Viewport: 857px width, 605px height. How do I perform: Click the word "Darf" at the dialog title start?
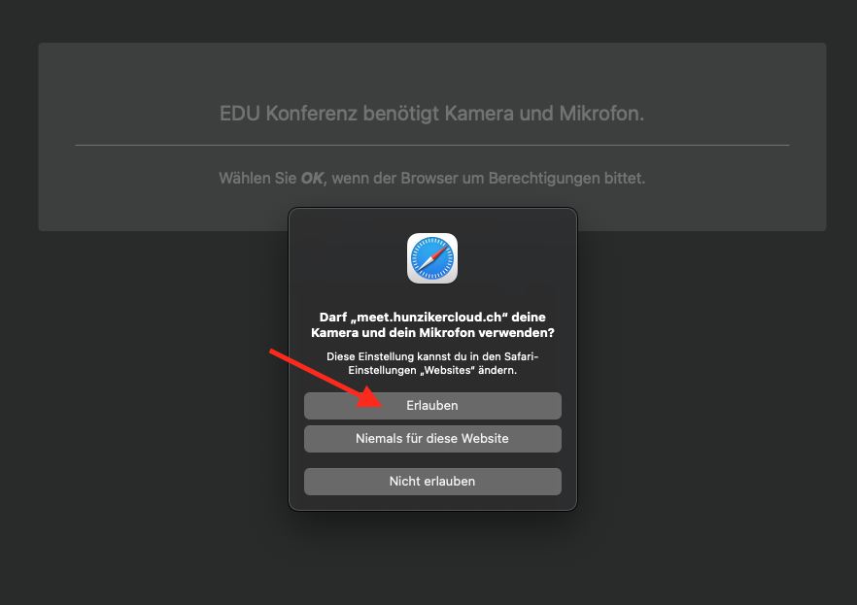[333, 317]
